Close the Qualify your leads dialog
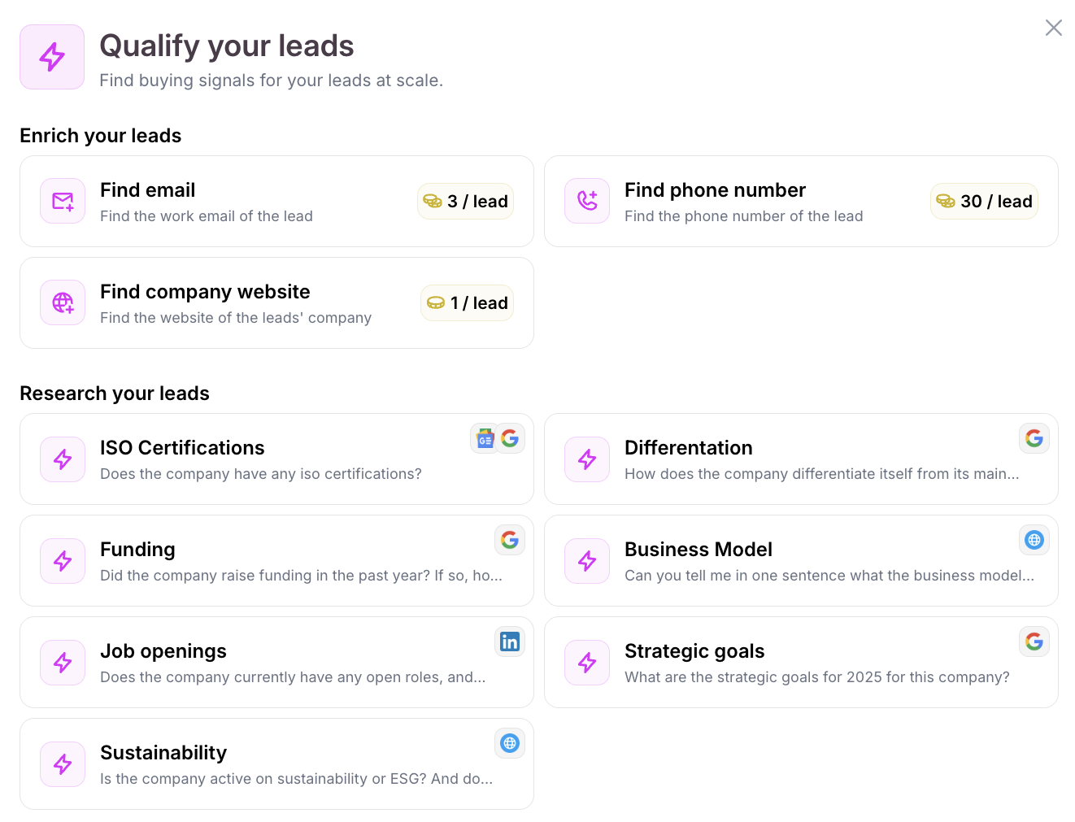This screenshot has height=822, width=1075. [1054, 28]
